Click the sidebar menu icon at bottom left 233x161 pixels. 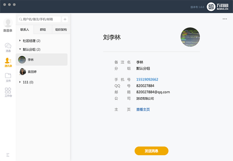8,155
